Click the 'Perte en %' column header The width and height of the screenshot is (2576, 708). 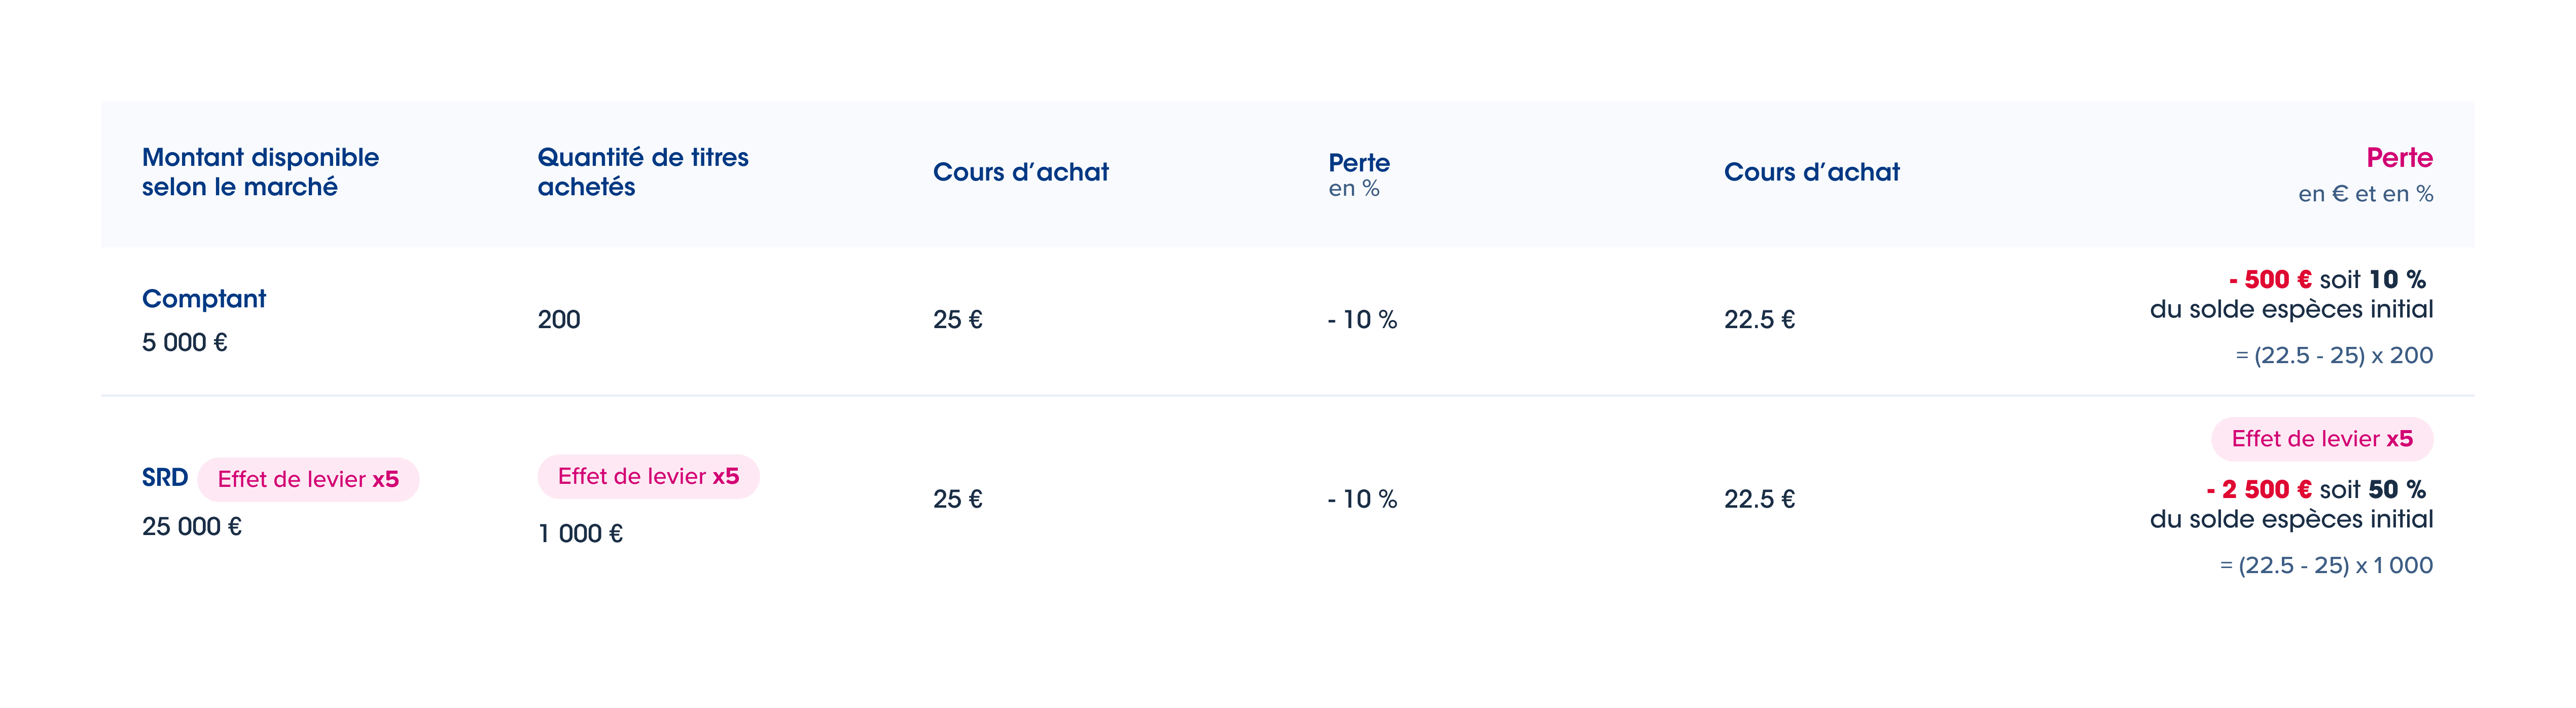coord(1358,174)
